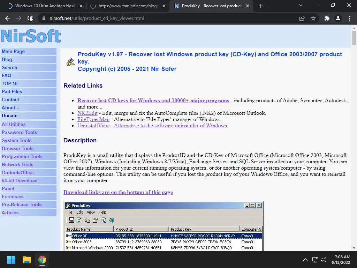Viewport: 357px width, 268px height.
Task: Open Recover lost CD keys link
Action: [153, 100]
